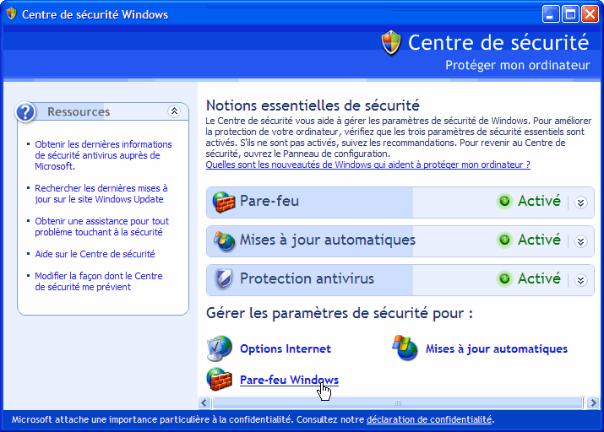Click the Ressources panel title
Viewport: 604px width, 432px height.
[79, 112]
